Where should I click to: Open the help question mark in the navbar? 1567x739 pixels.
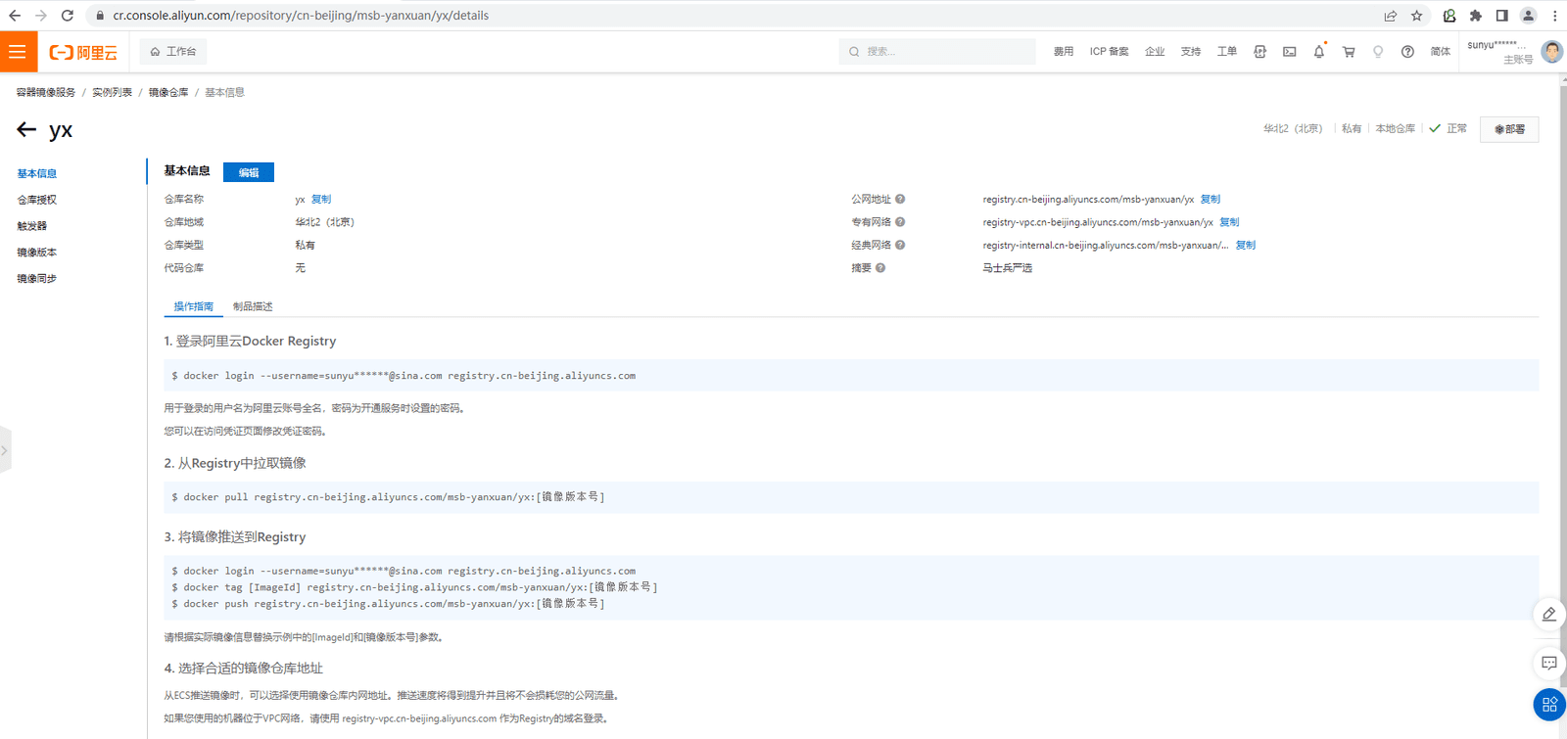point(1407,52)
